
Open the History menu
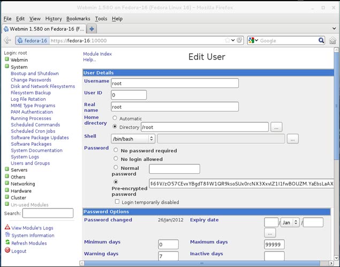click(x=54, y=19)
